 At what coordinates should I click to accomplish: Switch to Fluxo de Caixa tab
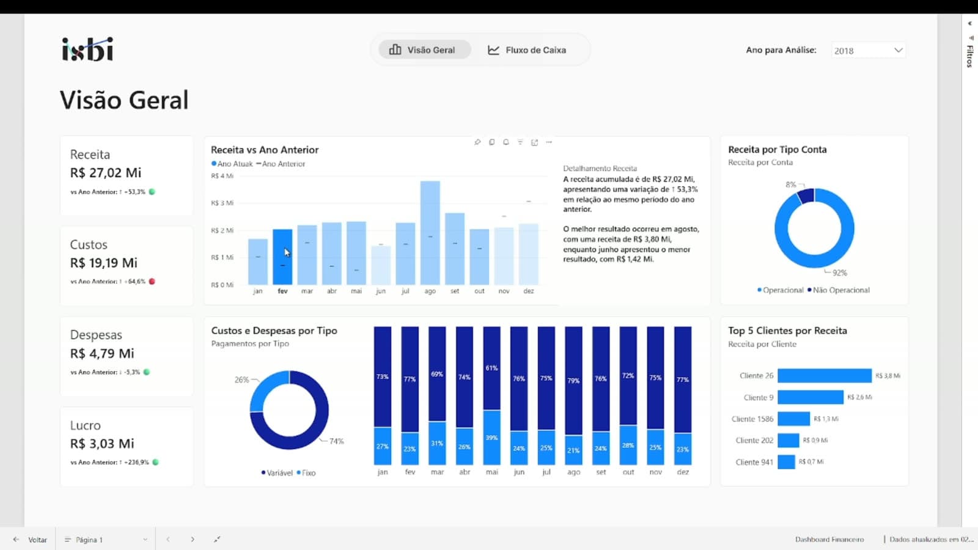point(527,50)
